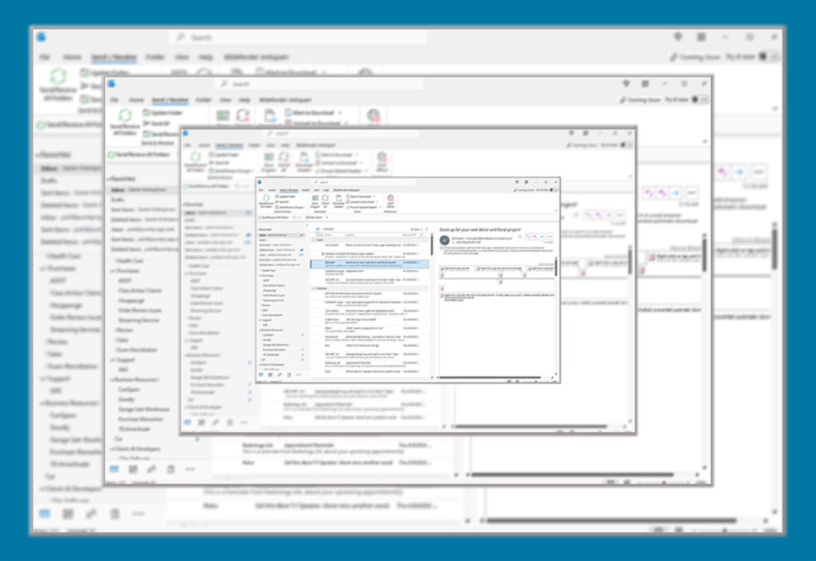Open more navigation options in smallest window
This screenshot has height=561, width=816.
[299, 375]
